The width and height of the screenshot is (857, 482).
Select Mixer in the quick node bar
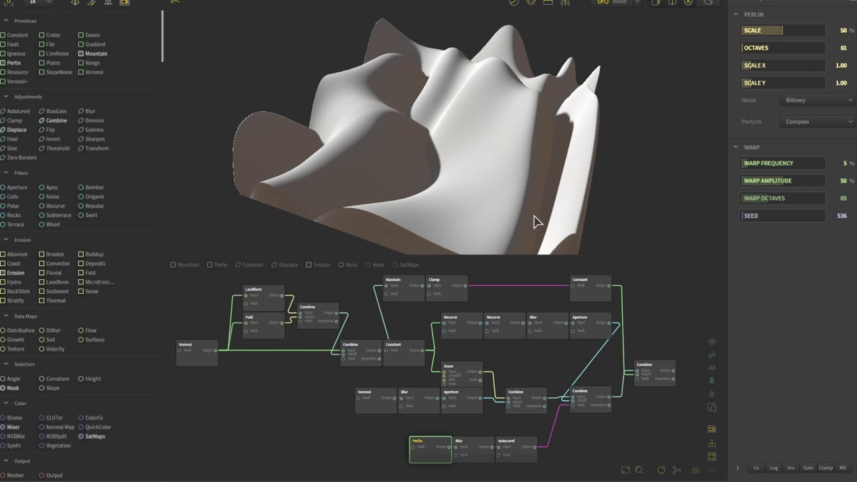pos(375,265)
